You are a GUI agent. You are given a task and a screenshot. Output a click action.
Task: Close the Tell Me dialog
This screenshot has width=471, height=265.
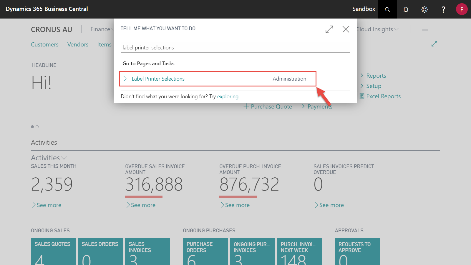tap(346, 29)
